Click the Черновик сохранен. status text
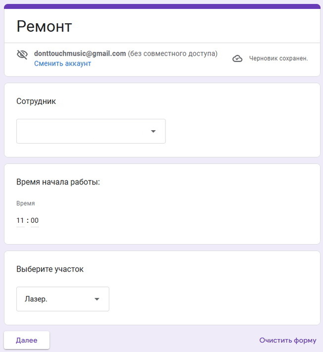 tap(278, 58)
